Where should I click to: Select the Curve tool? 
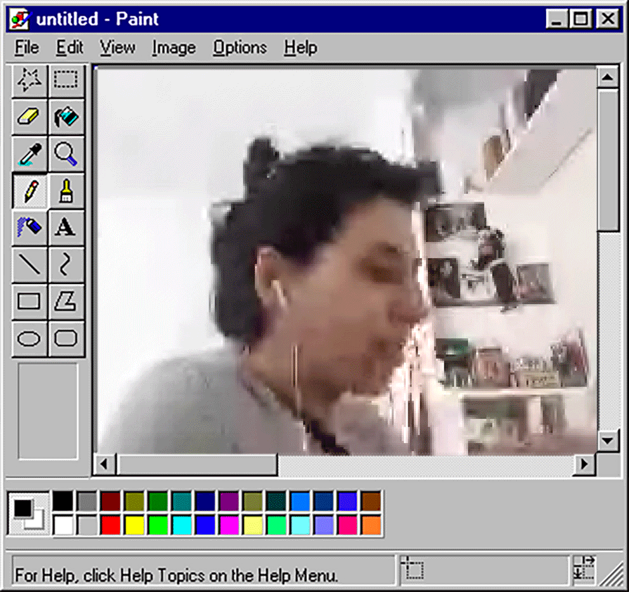click(66, 264)
